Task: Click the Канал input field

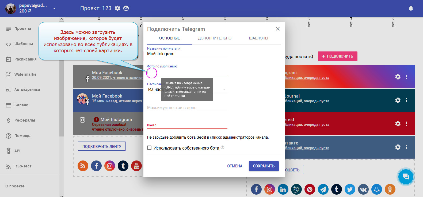Action: click(x=187, y=125)
